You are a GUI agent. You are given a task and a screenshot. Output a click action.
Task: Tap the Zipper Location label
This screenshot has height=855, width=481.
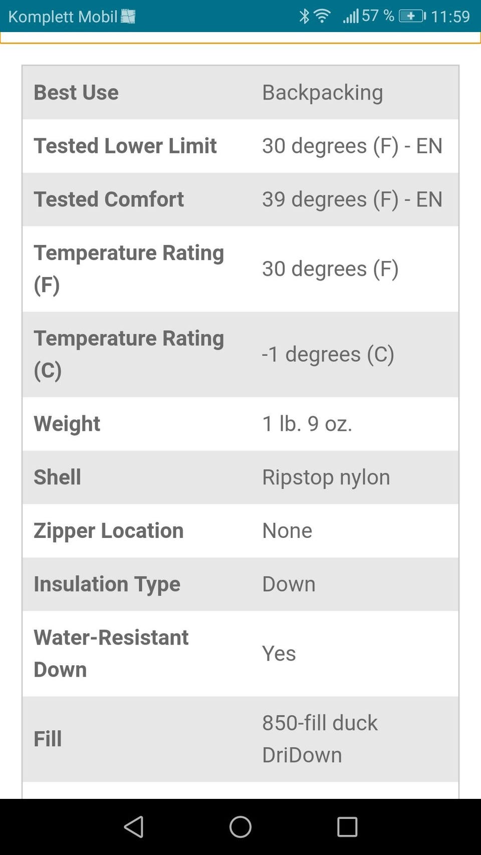[109, 531]
